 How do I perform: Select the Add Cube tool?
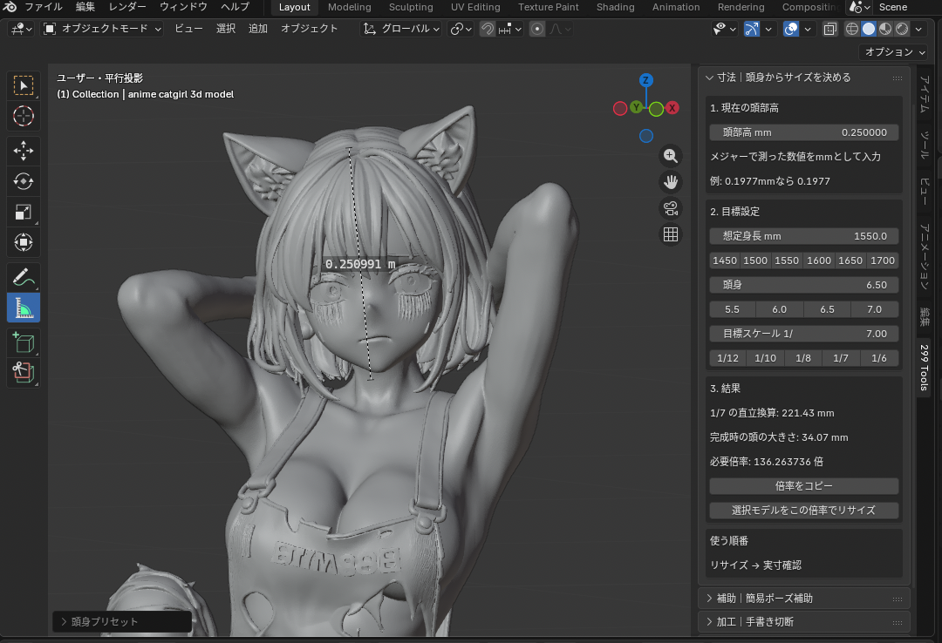(x=24, y=342)
